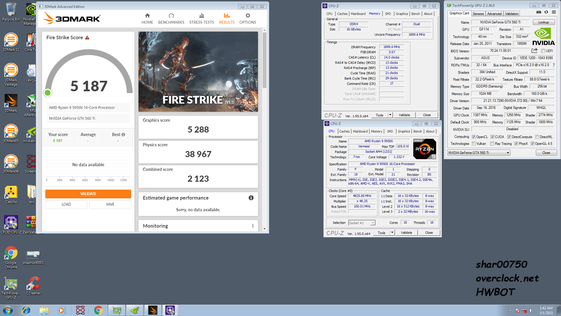The image size is (561, 316).
Task: Click Validate in the CPU-Z Memory window
Action: tap(404, 115)
